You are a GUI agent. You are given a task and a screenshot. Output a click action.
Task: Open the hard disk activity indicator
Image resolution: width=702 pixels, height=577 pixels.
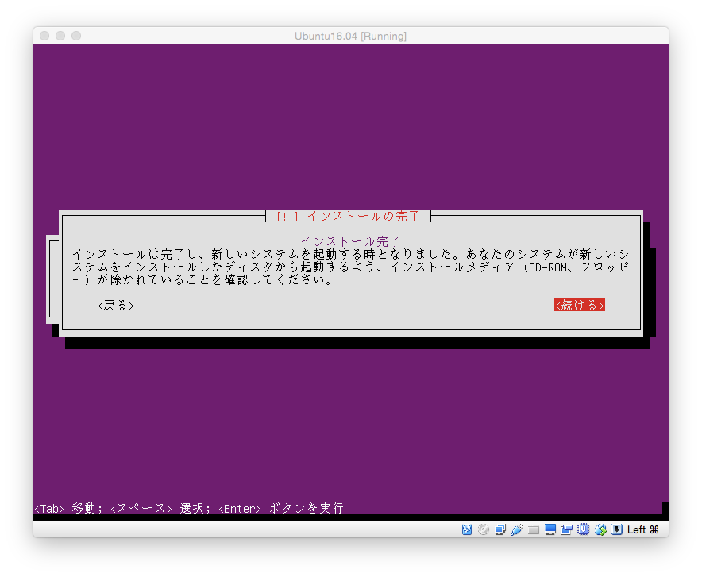point(466,529)
